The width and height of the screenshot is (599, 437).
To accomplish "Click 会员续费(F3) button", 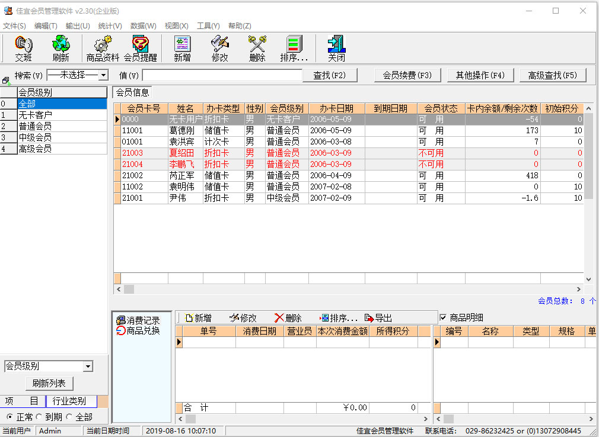I will (407, 76).
